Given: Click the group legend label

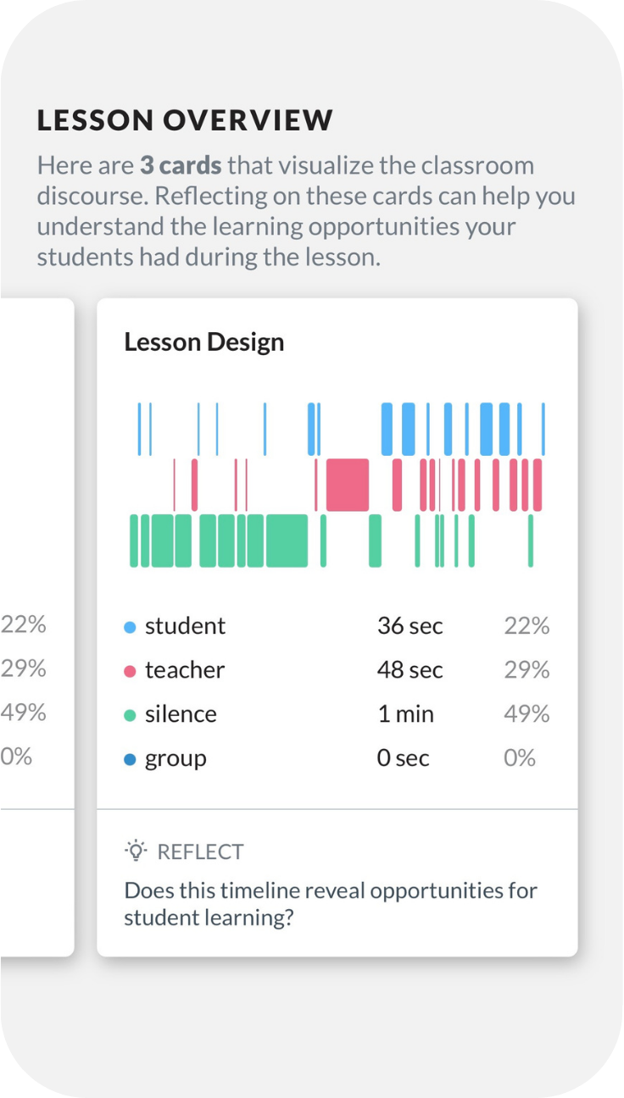Looking at the screenshot, I should pyautogui.click(x=175, y=758).
